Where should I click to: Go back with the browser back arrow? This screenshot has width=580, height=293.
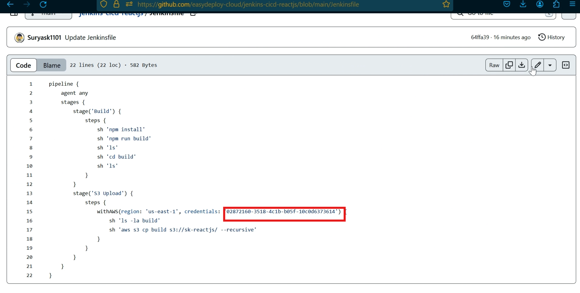pos(10,4)
